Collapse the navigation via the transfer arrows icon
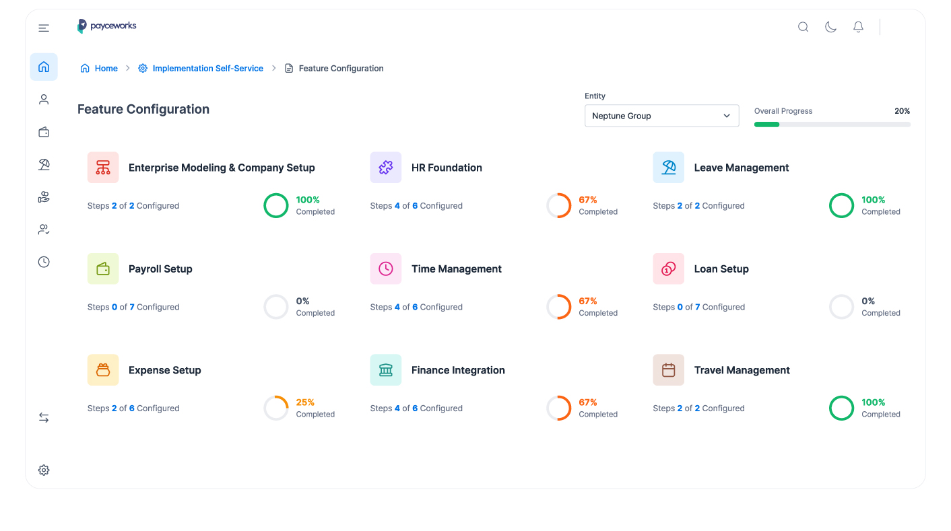 [44, 417]
